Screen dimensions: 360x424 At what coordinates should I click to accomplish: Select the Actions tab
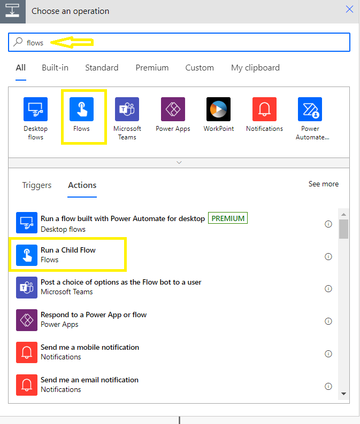[82, 185]
